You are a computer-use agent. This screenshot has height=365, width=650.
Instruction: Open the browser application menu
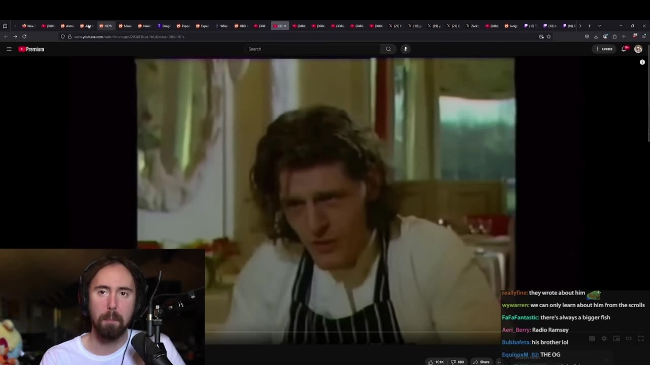tap(644, 36)
